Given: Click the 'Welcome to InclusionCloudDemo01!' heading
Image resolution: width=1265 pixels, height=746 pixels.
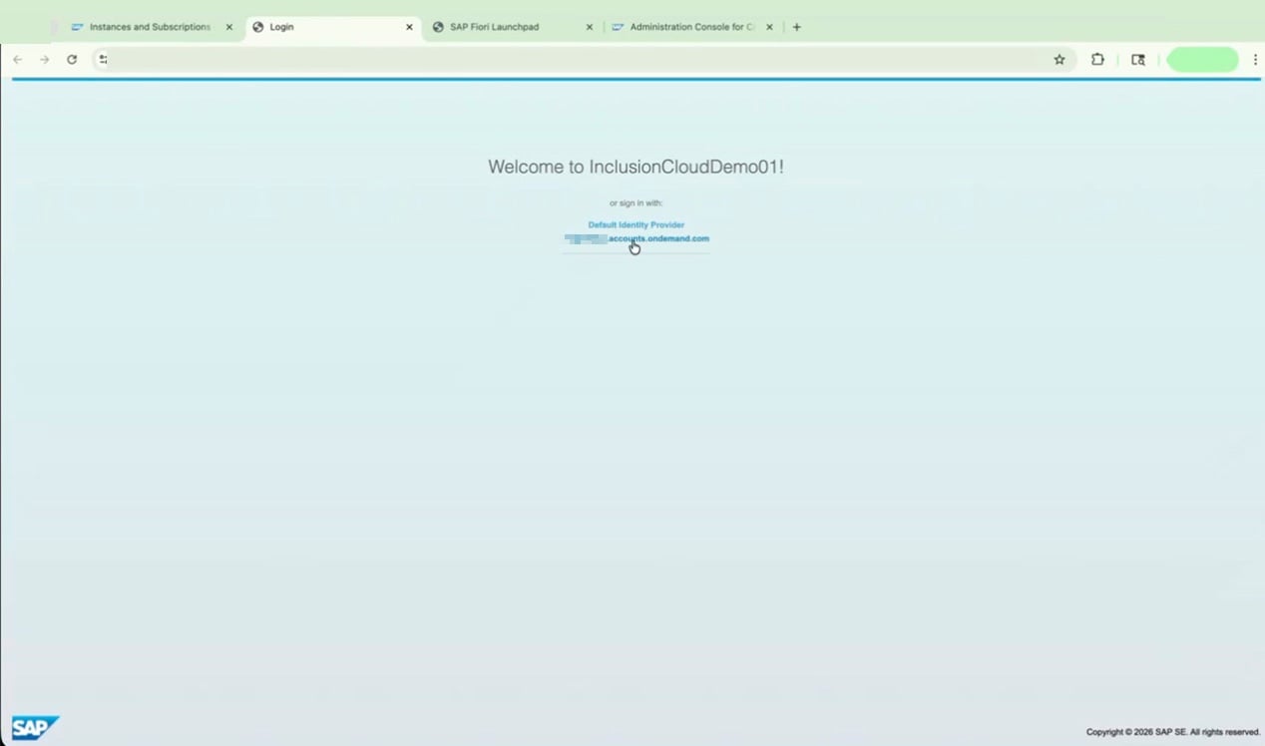Looking at the screenshot, I should pyautogui.click(x=636, y=167).
